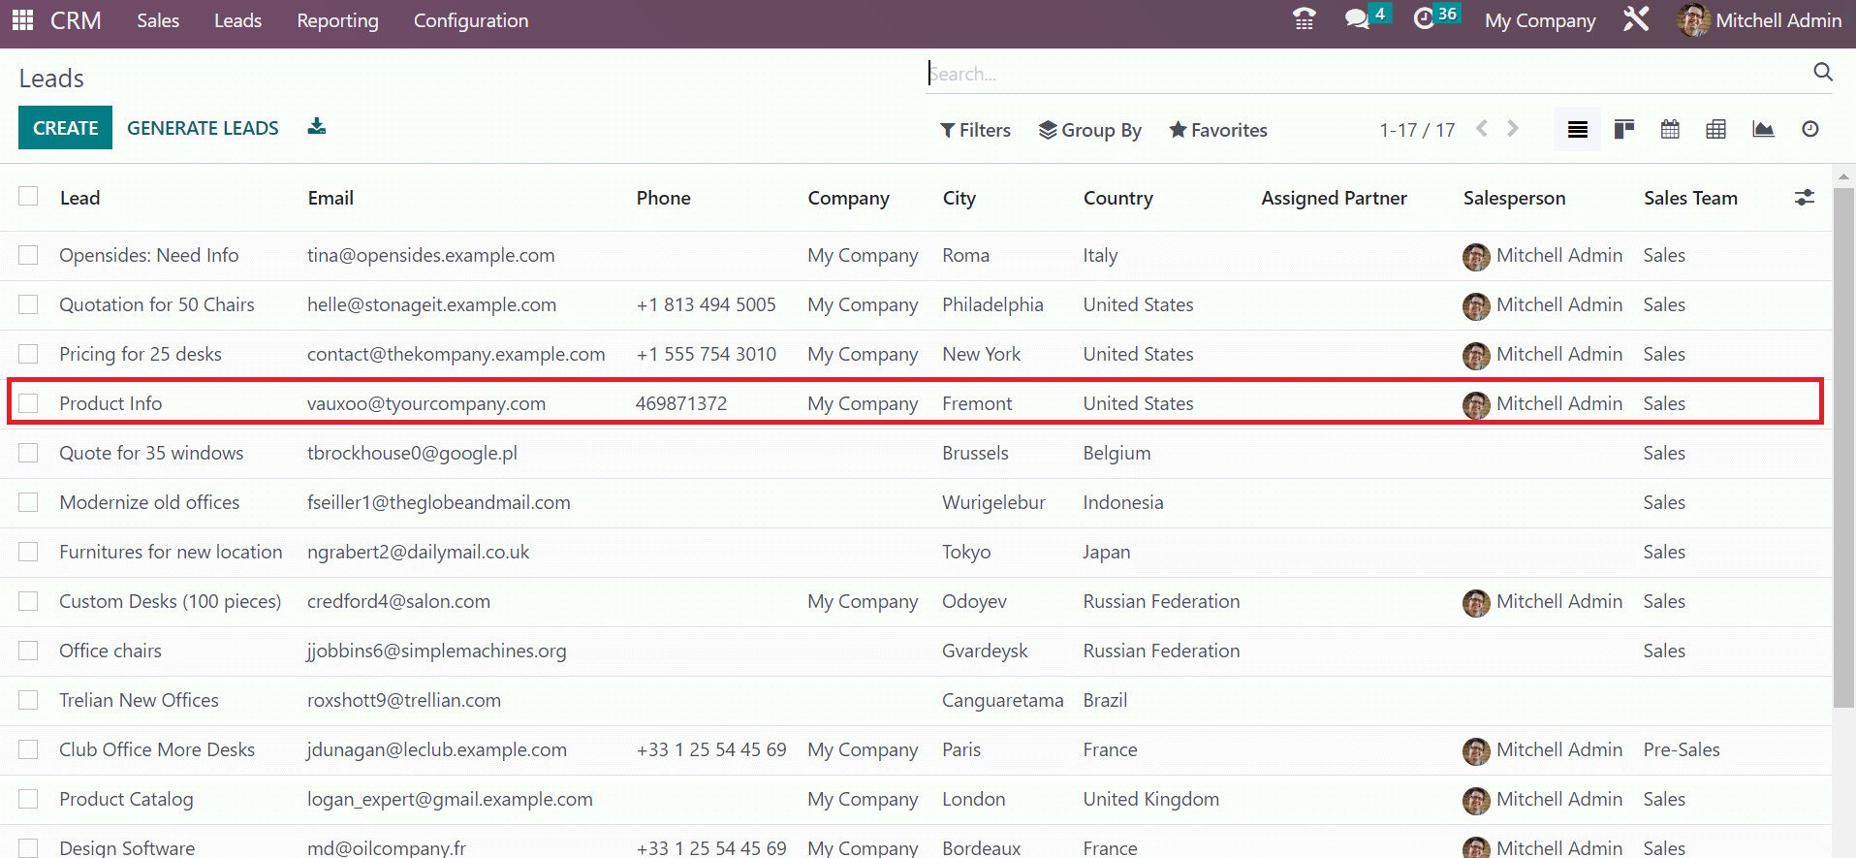1856x858 pixels.
Task: Switch to calendar view
Action: 1670,129
